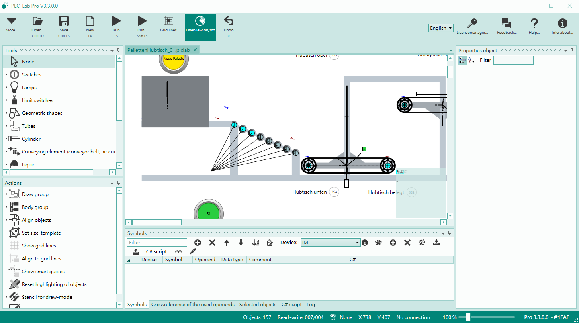Open Help
579x323 pixels.
pos(534,27)
